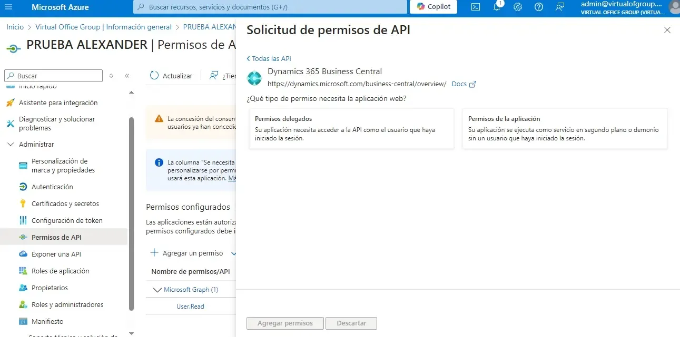Open Cloud Shell from the top bar
This screenshot has height=337, width=680.
point(476,7)
